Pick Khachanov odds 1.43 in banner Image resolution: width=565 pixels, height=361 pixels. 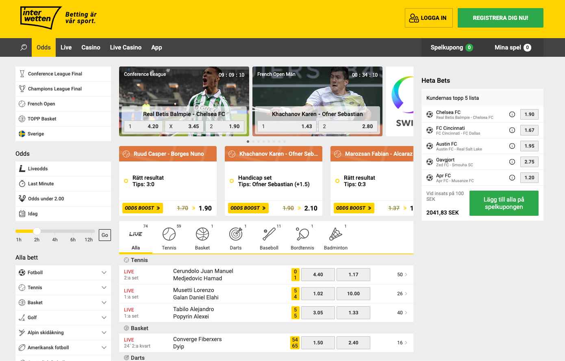click(287, 126)
